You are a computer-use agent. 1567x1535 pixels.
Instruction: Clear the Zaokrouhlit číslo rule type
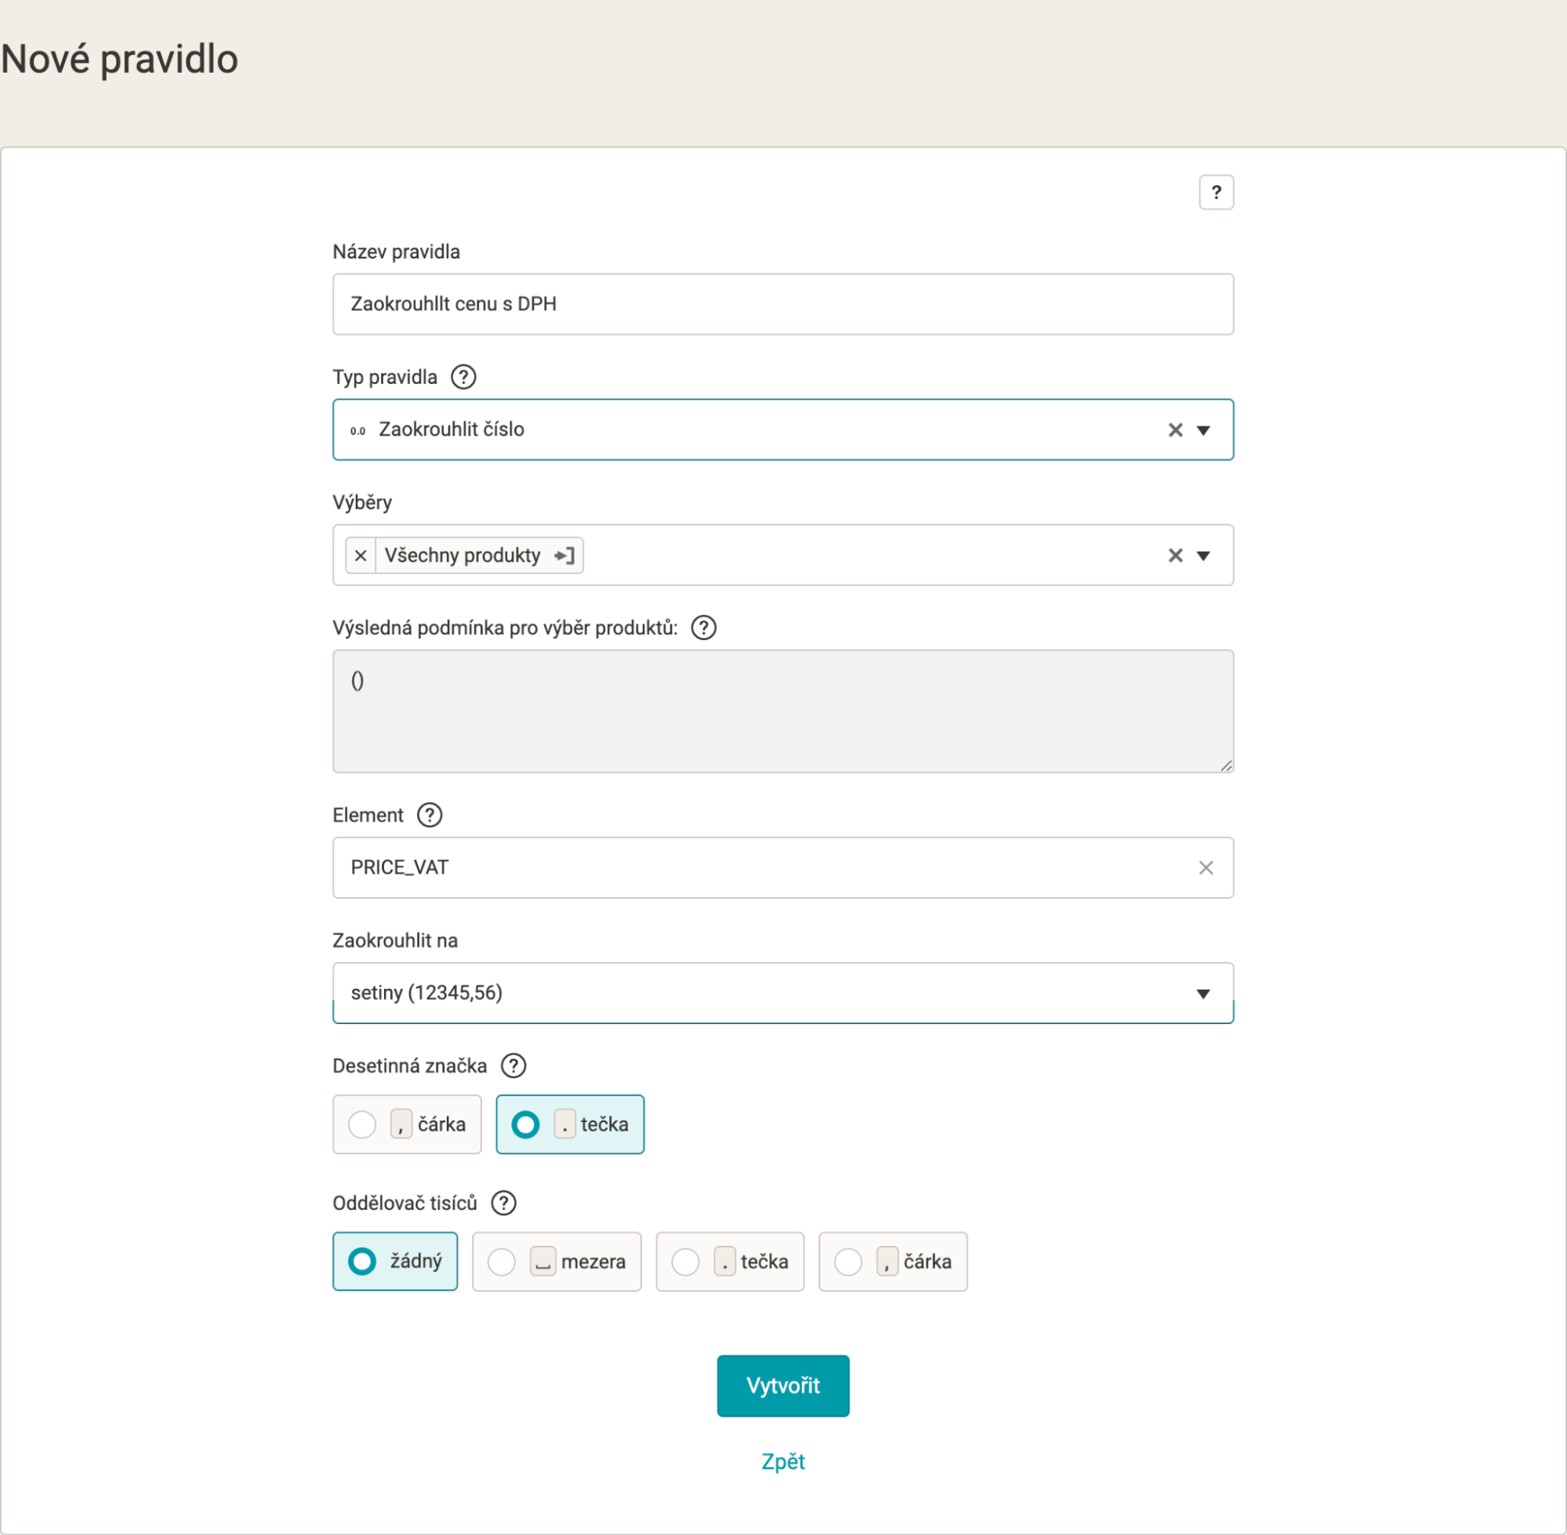point(1175,429)
